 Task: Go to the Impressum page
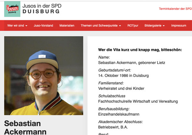point(179,26)
